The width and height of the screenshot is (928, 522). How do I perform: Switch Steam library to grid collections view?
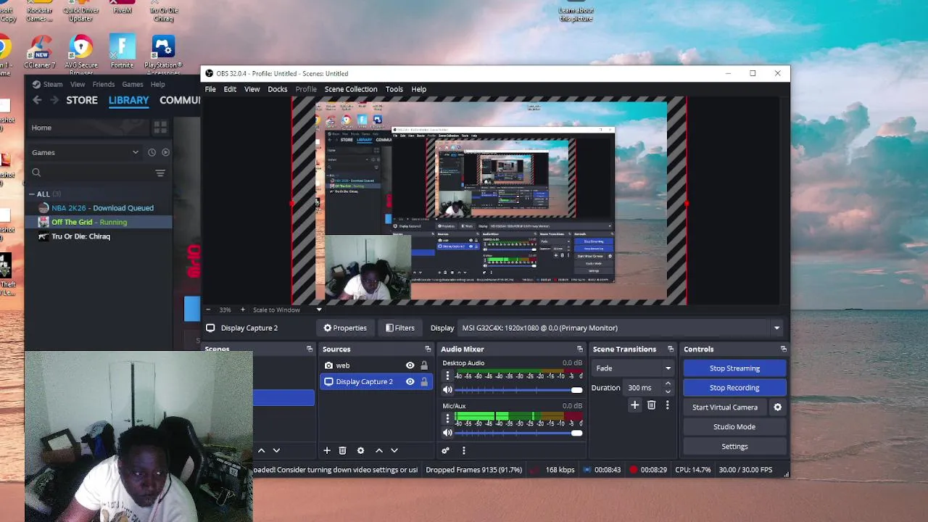160,128
